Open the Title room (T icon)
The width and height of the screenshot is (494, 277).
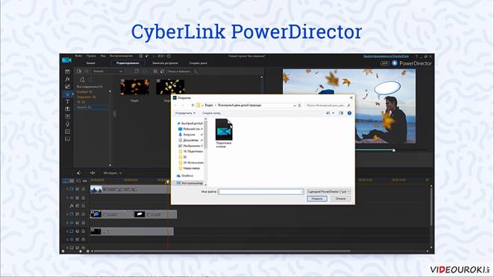[67, 101]
